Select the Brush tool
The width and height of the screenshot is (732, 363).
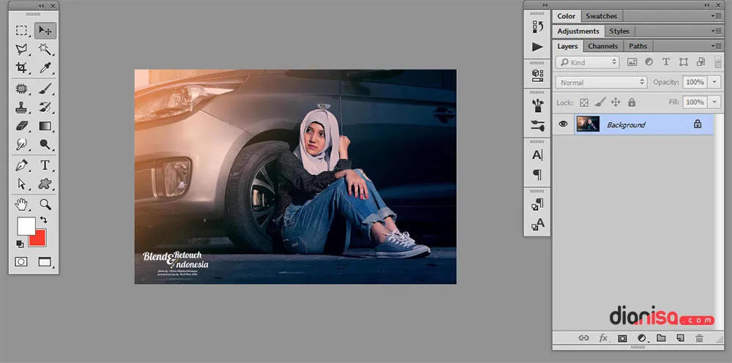point(45,89)
